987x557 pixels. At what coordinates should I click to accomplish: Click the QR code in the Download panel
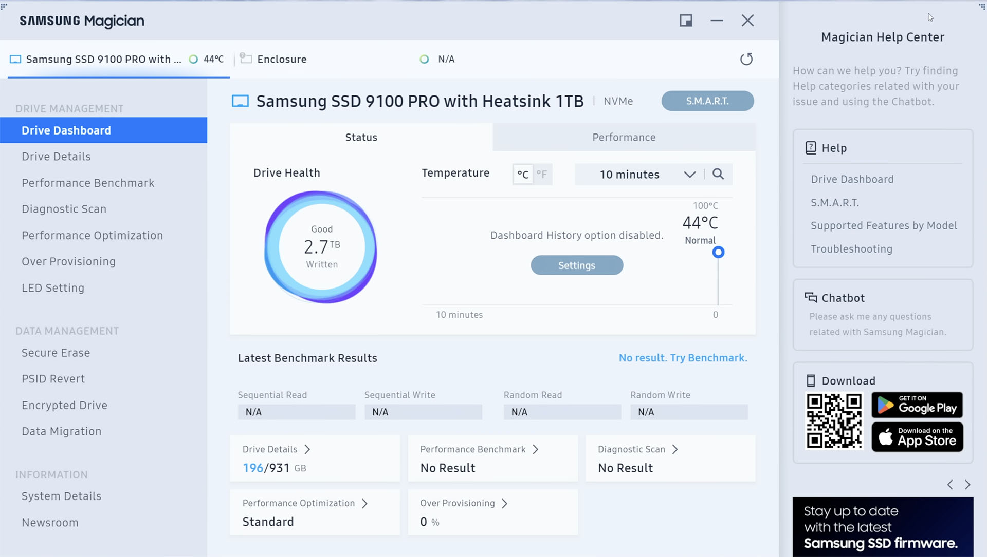[x=834, y=421]
